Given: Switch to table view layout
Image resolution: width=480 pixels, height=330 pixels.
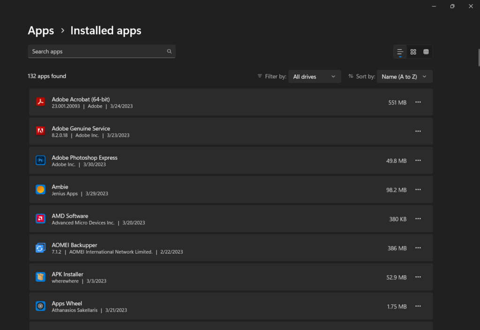Looking at the screenshot, I should pos(426,52).
